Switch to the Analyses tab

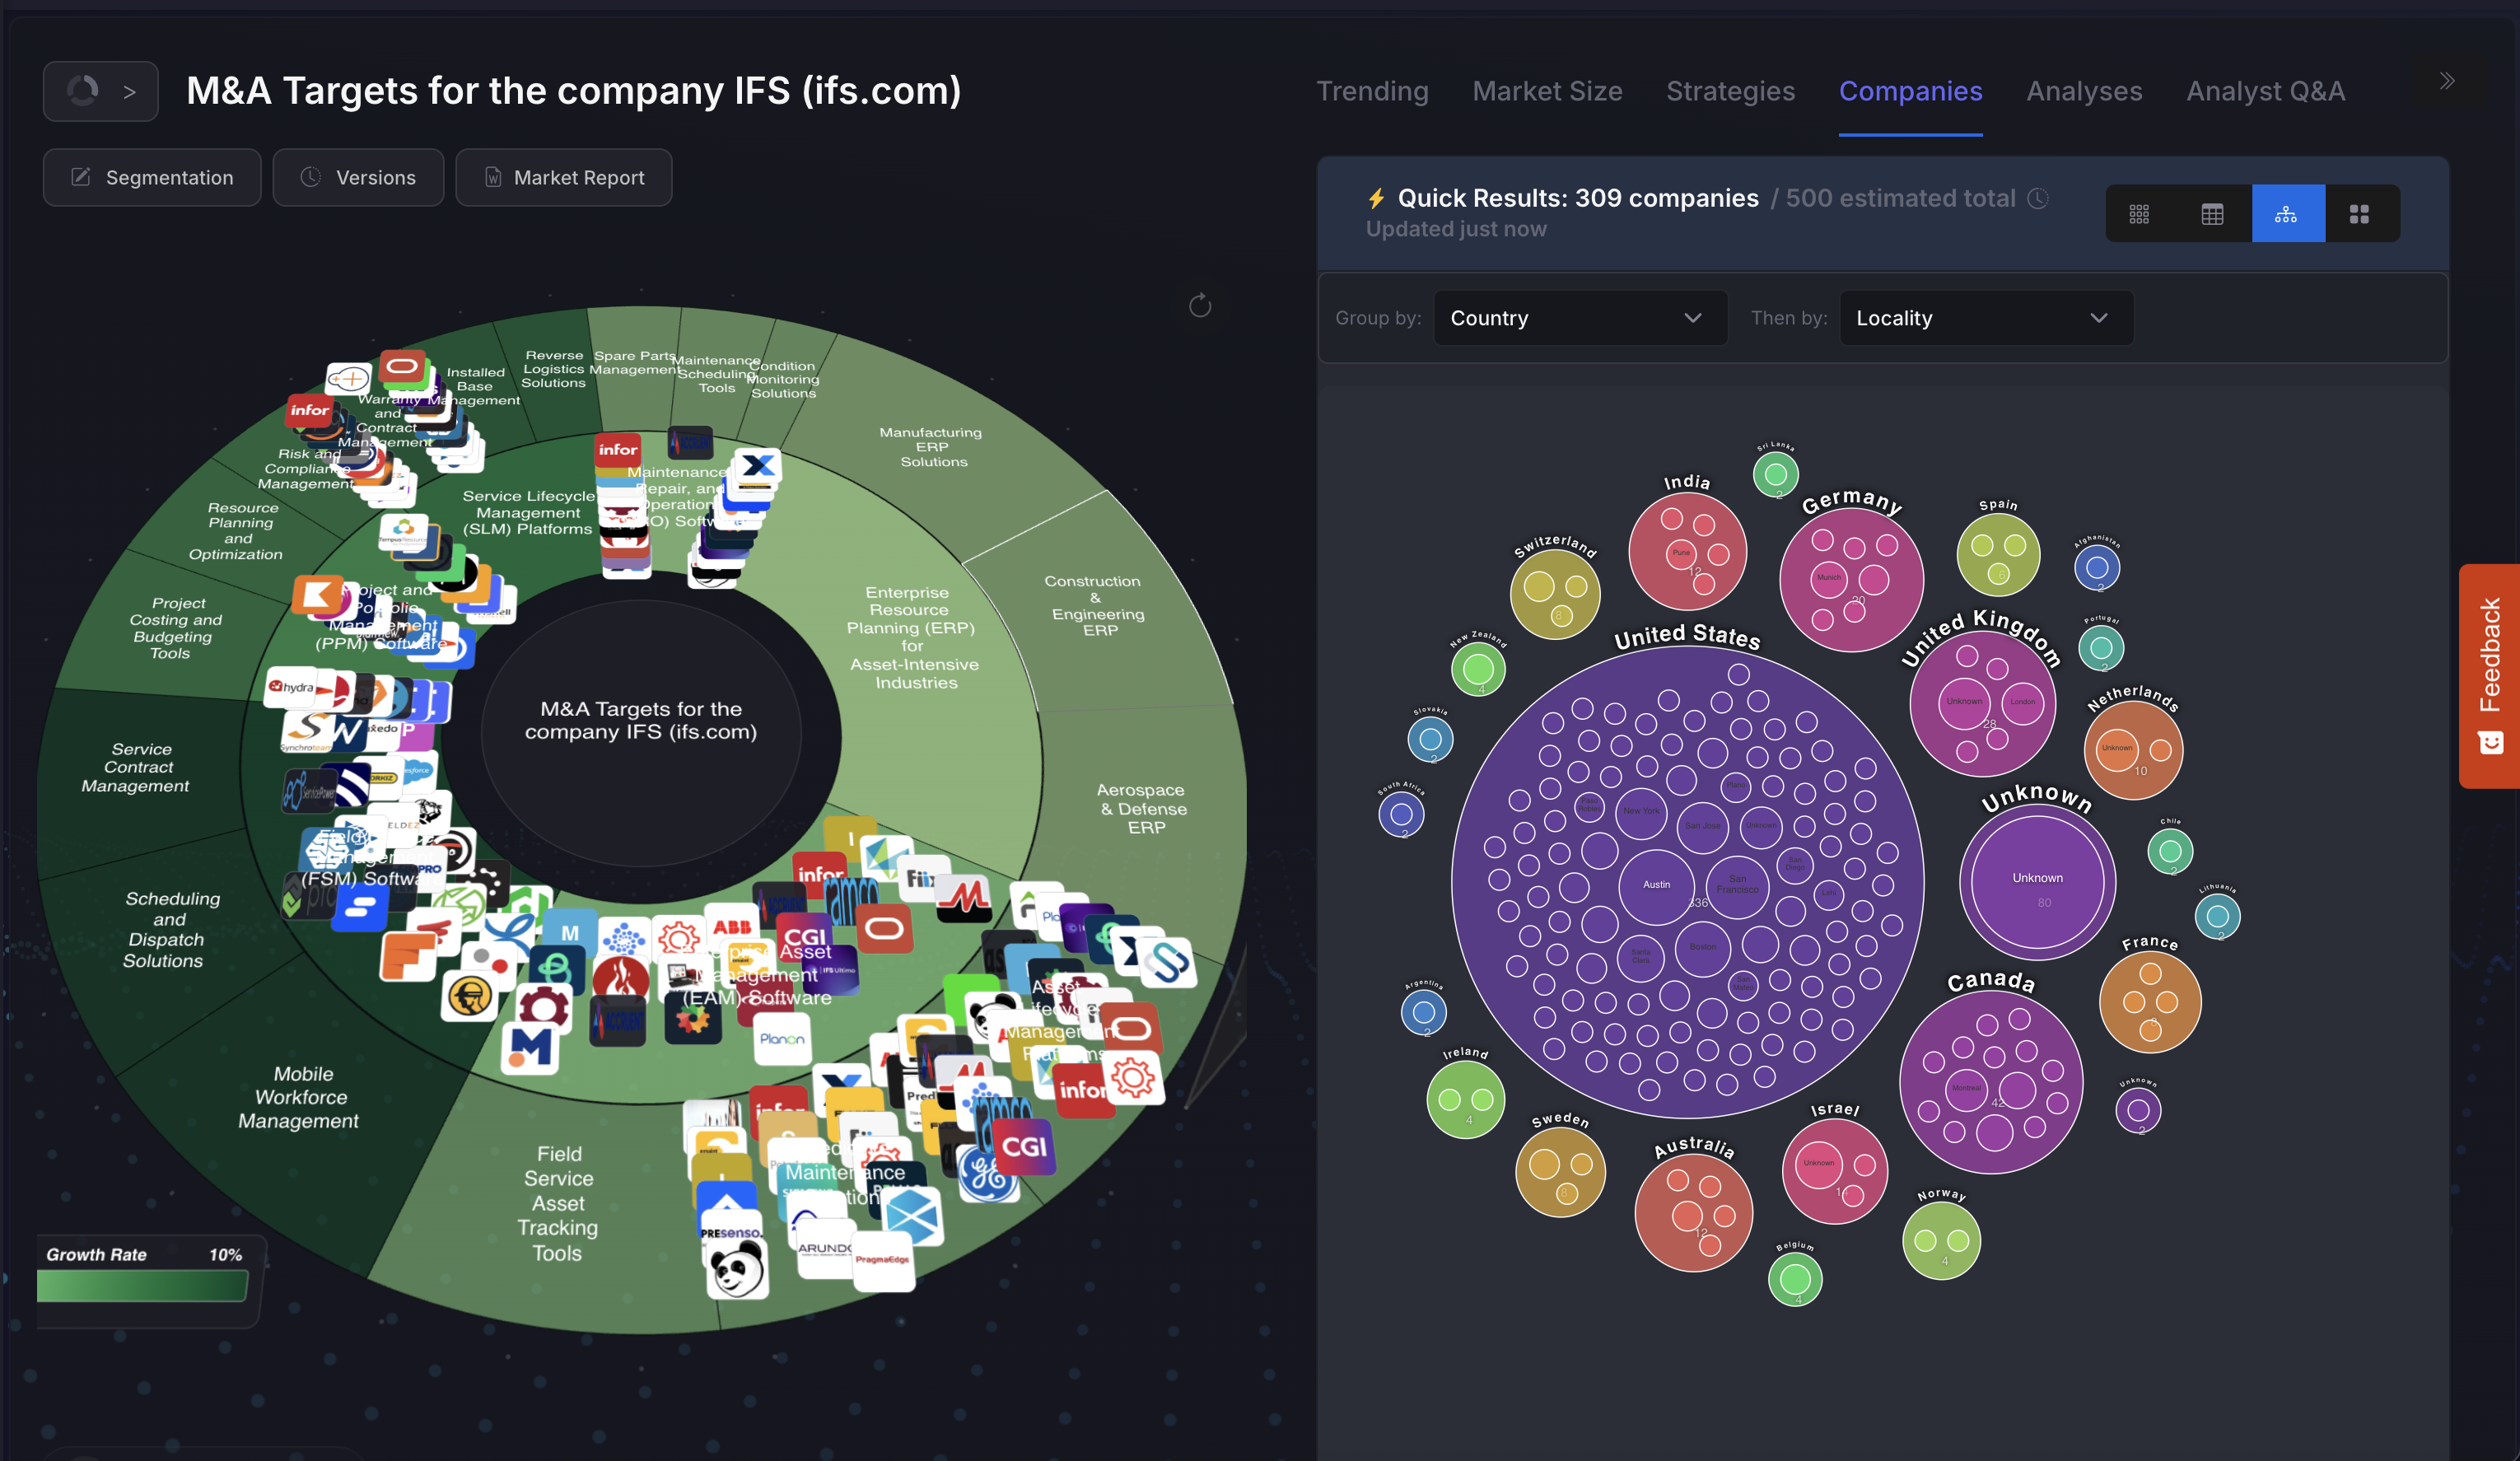pyautogui.click(x=2084, y=91)
